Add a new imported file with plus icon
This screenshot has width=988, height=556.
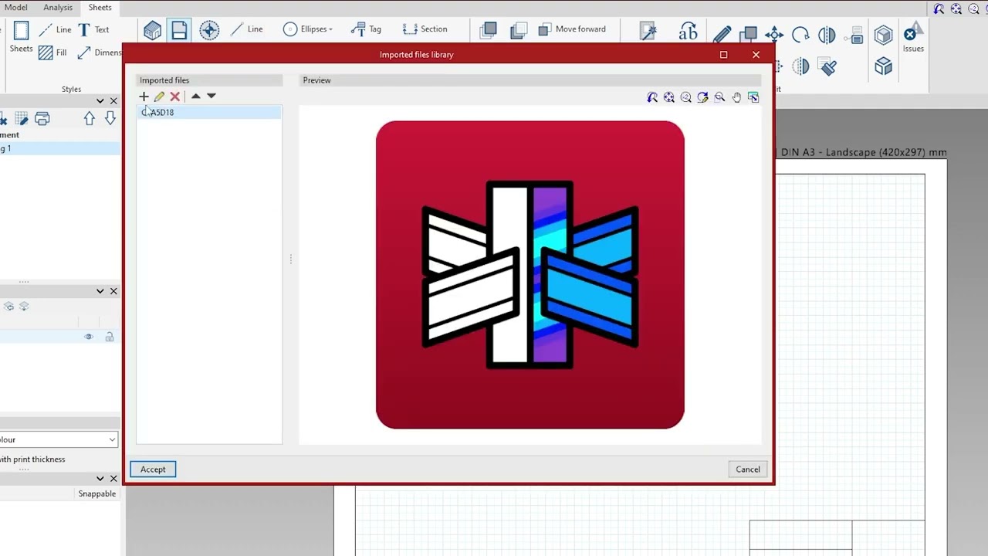coord(144,97)
